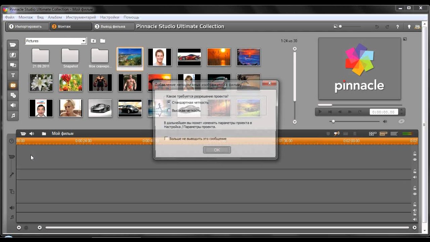This screenshot has height=242, width=430.
Task: Hide the video track with eye icon
Action: (x=415, y=160)
